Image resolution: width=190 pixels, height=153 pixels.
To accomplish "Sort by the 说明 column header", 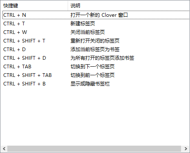I will pyautogui.click(x=129, y=6).
